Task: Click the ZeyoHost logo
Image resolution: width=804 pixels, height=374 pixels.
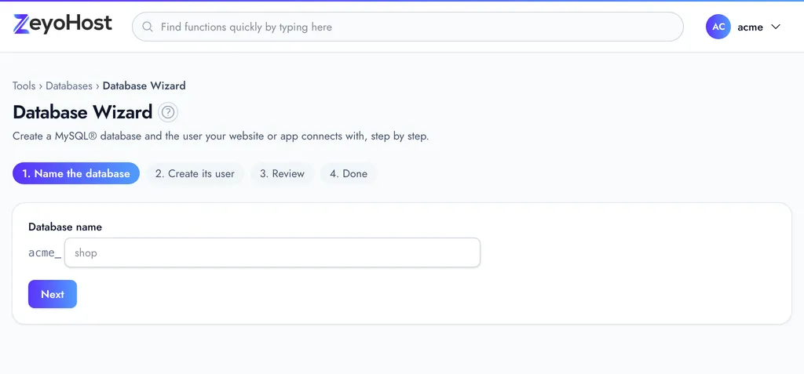Action: coord(63,24)
